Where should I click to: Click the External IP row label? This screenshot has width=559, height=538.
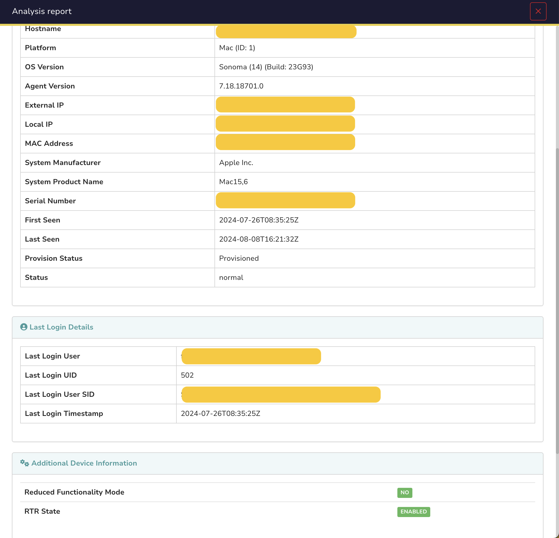coord(44,105)
